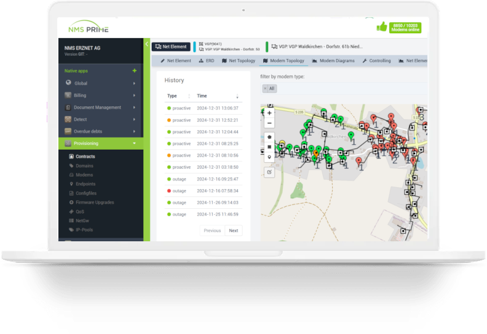487x334 pixels.
Task: Open VGP Waldkirchen Dorfstr. 61b breadcrumb
Action: point(317,47)
